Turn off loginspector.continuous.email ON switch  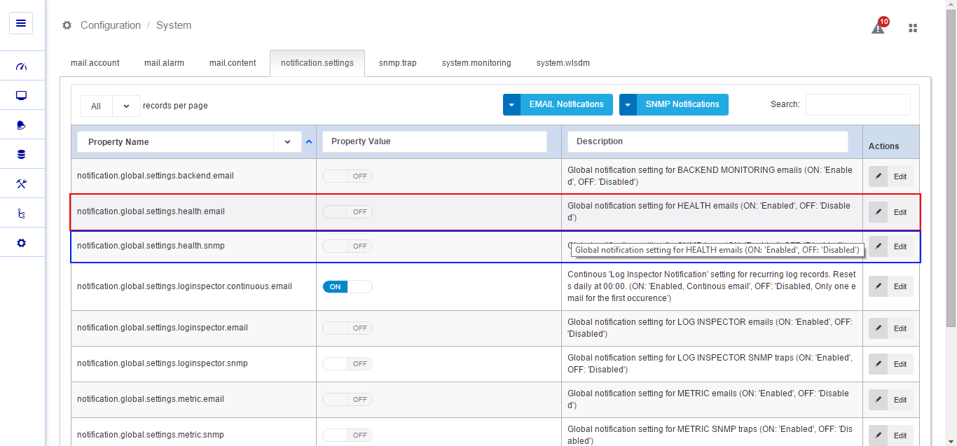347,286
